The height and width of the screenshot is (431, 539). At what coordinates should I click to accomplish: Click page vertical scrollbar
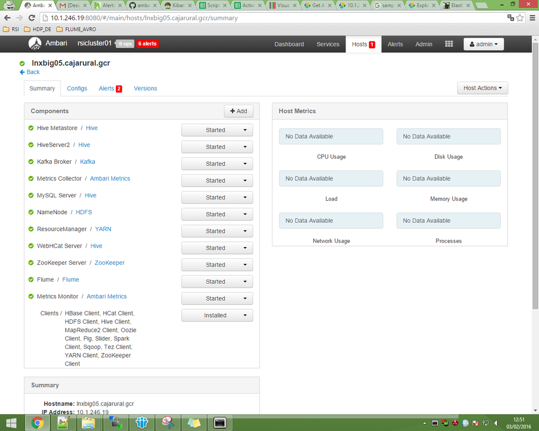tap(535, 175)
